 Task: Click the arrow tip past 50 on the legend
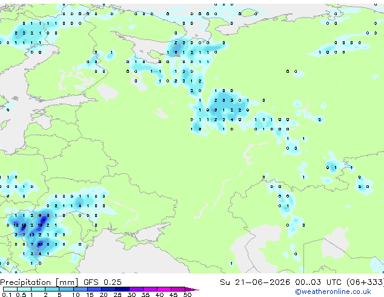click(x=192, y=289)
